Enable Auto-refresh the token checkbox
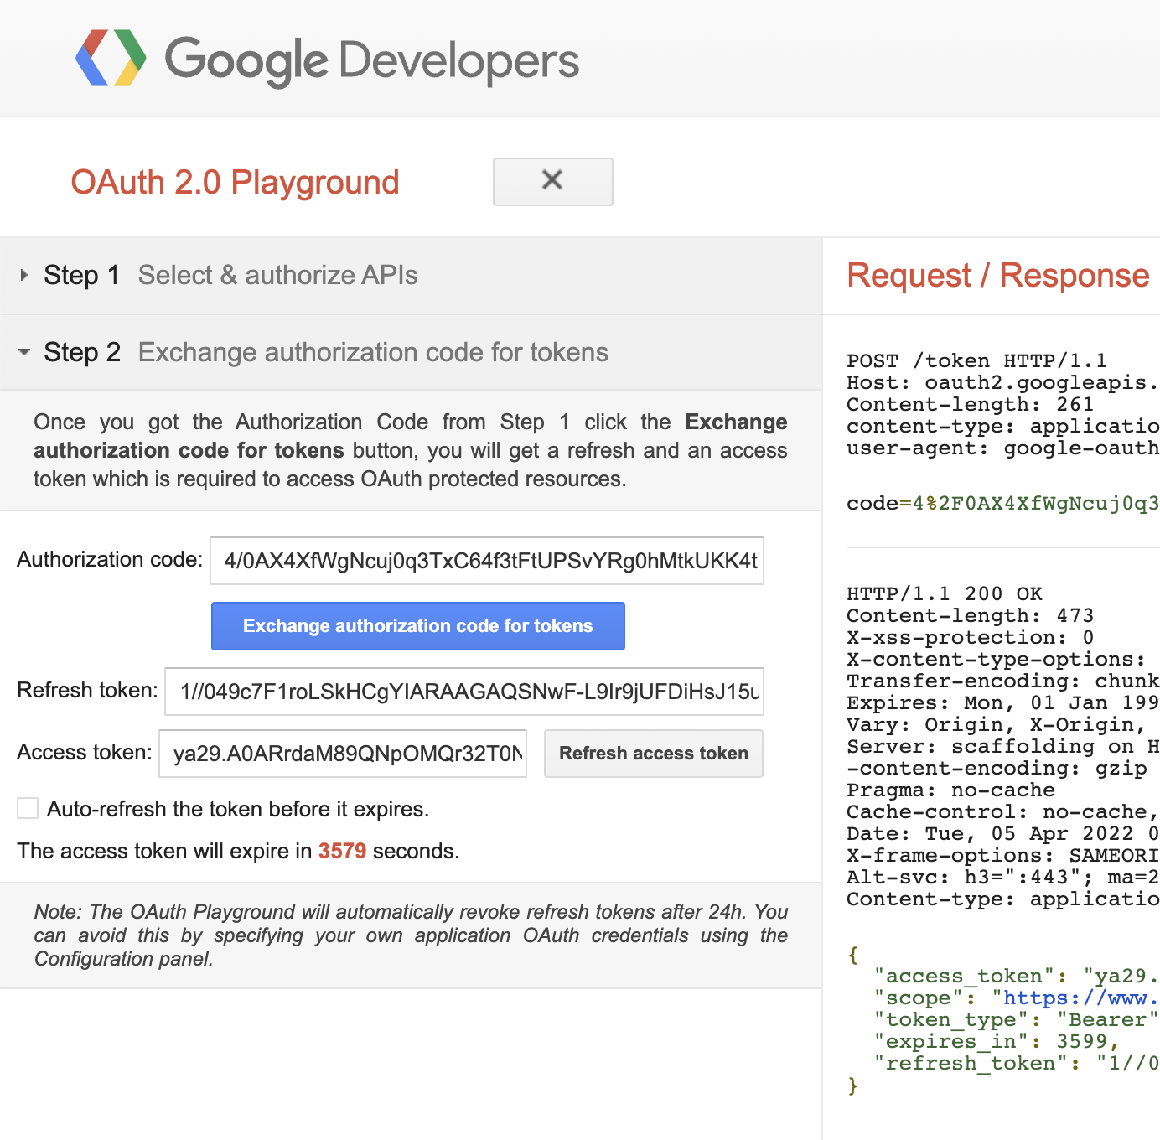The width and height of the screenshot is (1160, 1140). pos(28,808)
